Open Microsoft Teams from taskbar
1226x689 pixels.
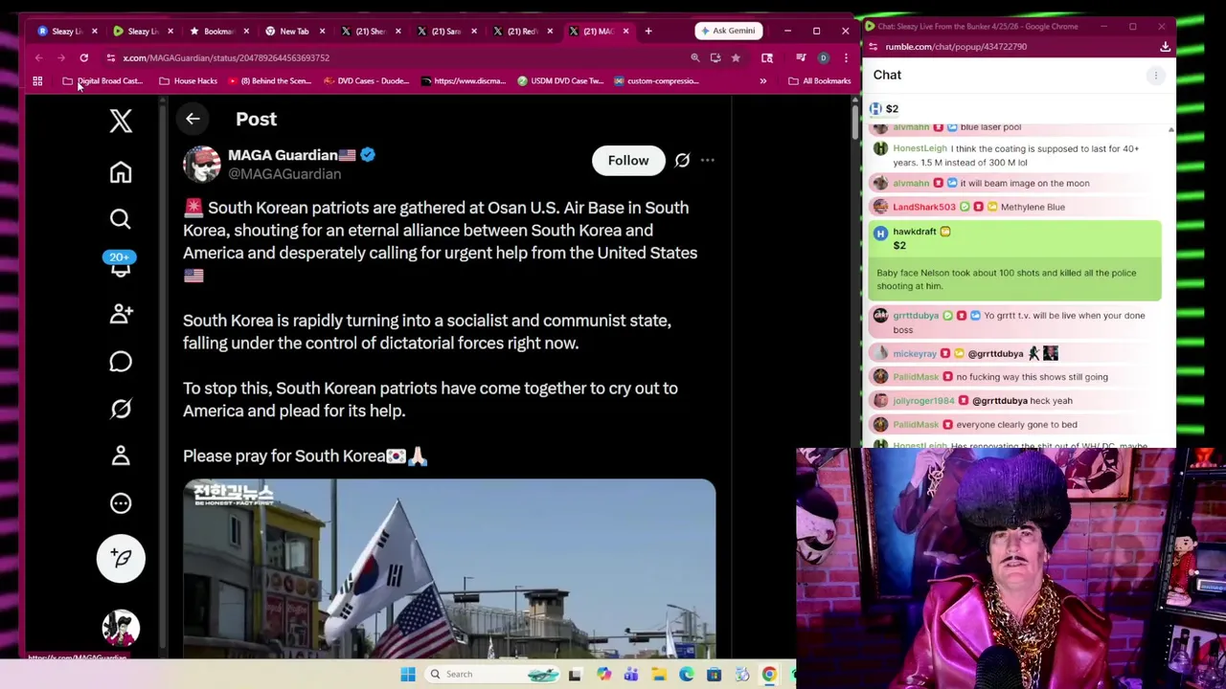point(631,674)
